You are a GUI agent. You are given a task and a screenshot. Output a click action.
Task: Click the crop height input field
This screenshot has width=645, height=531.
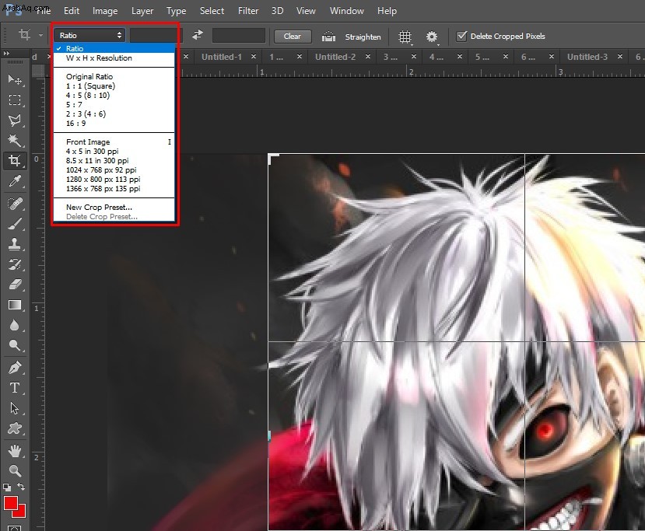239,35
